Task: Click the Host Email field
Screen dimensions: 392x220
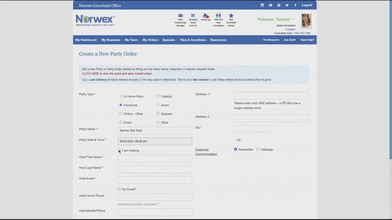Action: (x=155, y=180)
